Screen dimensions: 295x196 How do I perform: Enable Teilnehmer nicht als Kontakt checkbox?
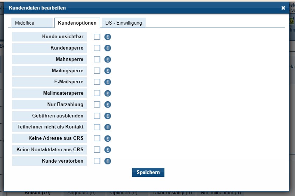(97, 127)
